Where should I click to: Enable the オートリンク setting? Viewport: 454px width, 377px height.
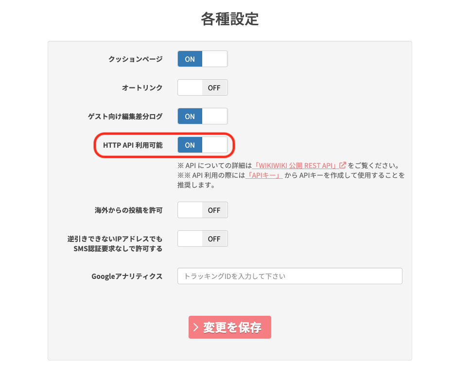(x=202, y=87)
